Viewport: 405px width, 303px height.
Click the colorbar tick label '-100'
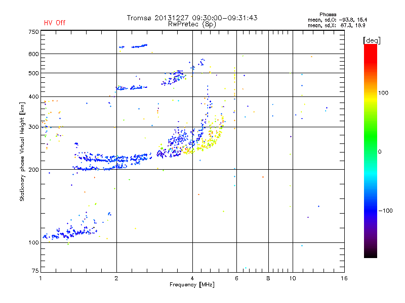pos(385,211)
